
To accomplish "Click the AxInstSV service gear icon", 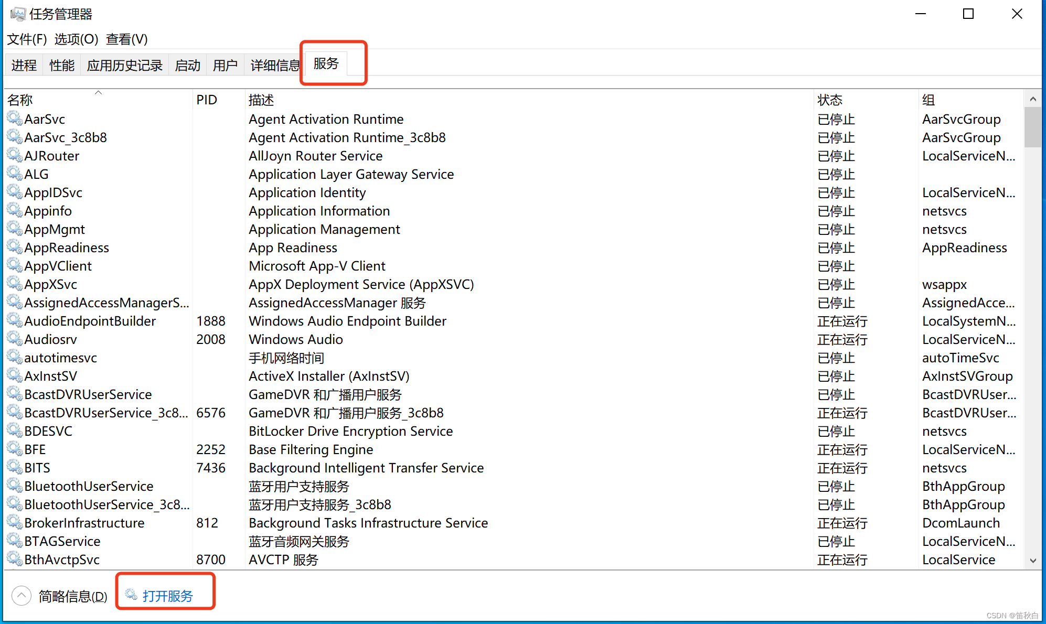I will (x=15, y=375).
